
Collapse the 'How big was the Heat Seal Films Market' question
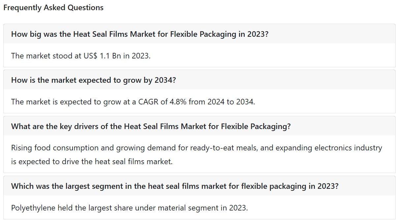pos(199,34)
